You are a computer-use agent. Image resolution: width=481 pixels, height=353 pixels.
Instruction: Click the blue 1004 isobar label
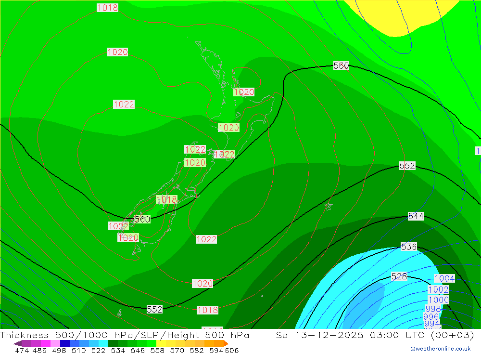point(444,279)
